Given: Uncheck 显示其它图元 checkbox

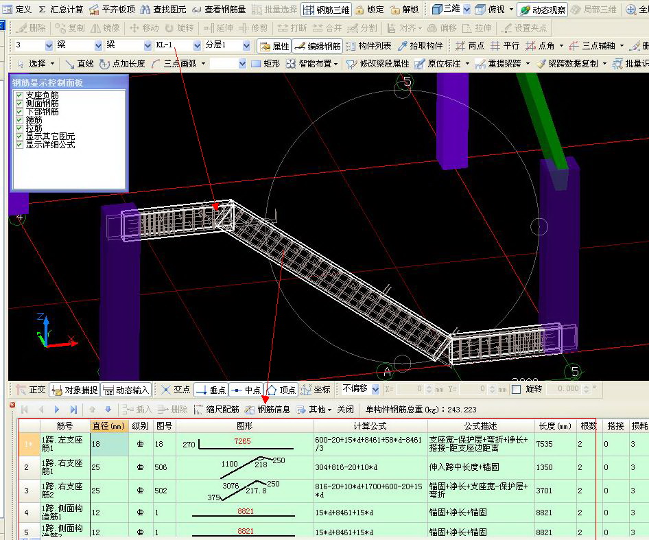Looking at the screenshot, I should [x=19, y=137].
